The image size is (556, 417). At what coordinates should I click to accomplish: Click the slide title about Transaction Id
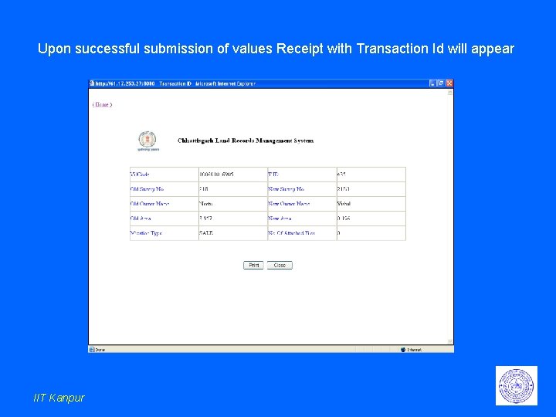(x=276, y=49)
